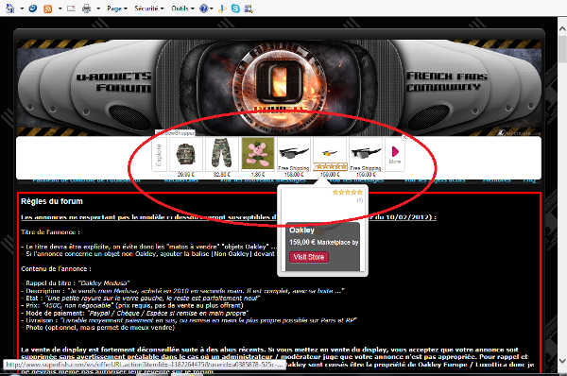This screenshot has height=376, width=567.
Task: Select the last black sunglasses Free Shipping item
Action: 366,154
